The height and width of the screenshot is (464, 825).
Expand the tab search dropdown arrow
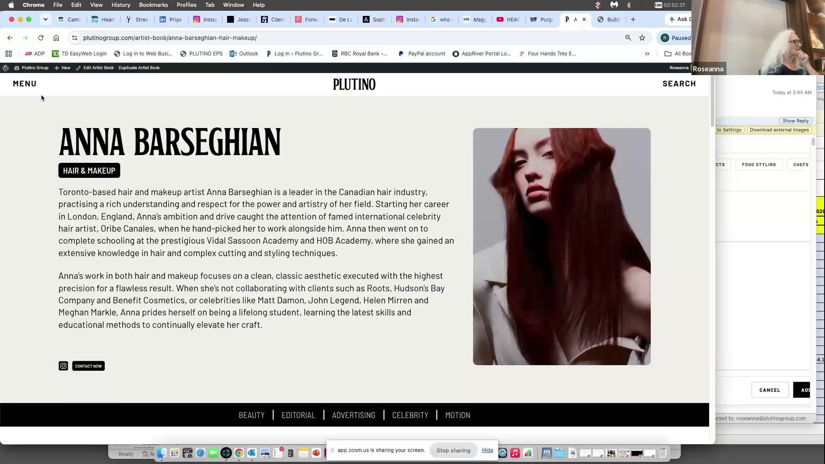[x=46, y=19]
